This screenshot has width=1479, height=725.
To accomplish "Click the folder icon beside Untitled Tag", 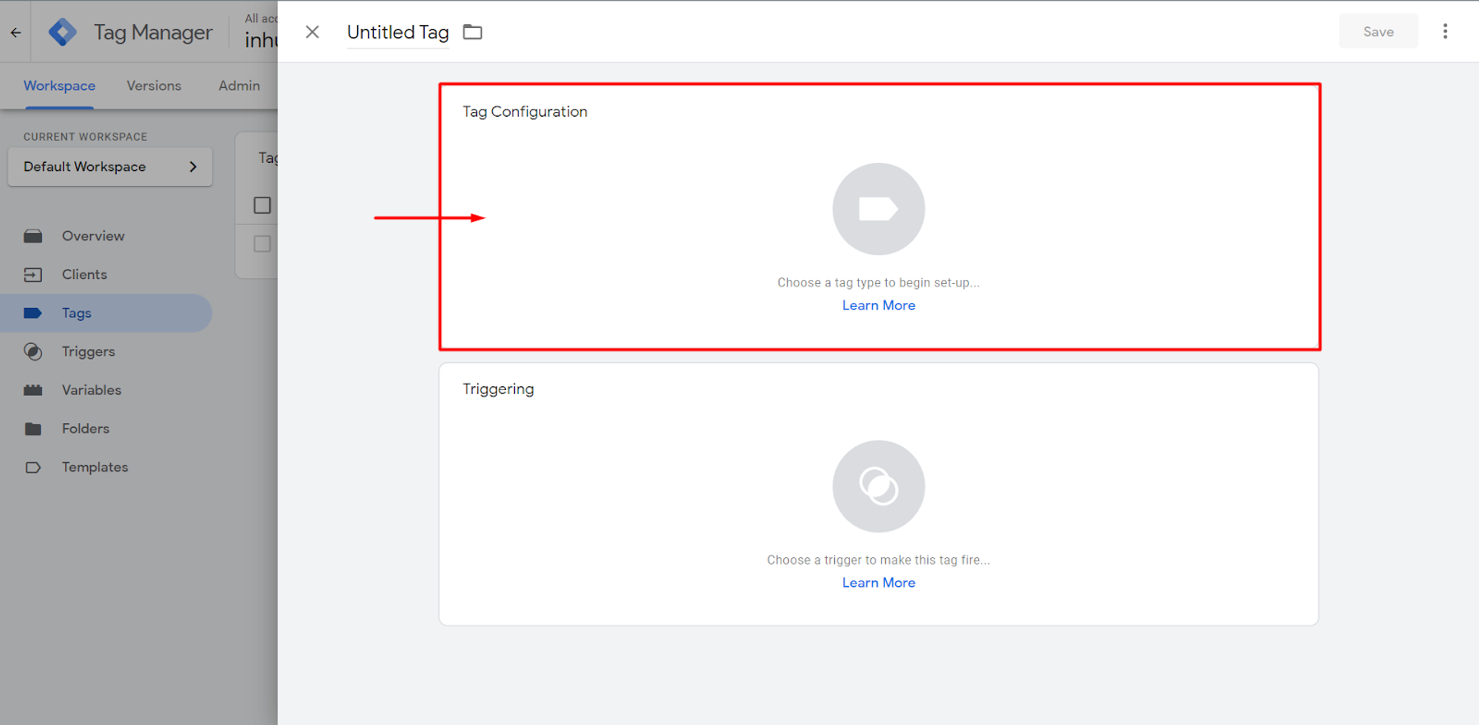I will tap(473, 32).
